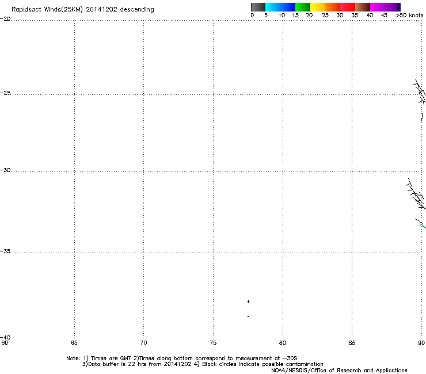Viewport: 426px width, 374px height.
Task: Click the green 15-20 knots color band
Action: pos(303,7)
